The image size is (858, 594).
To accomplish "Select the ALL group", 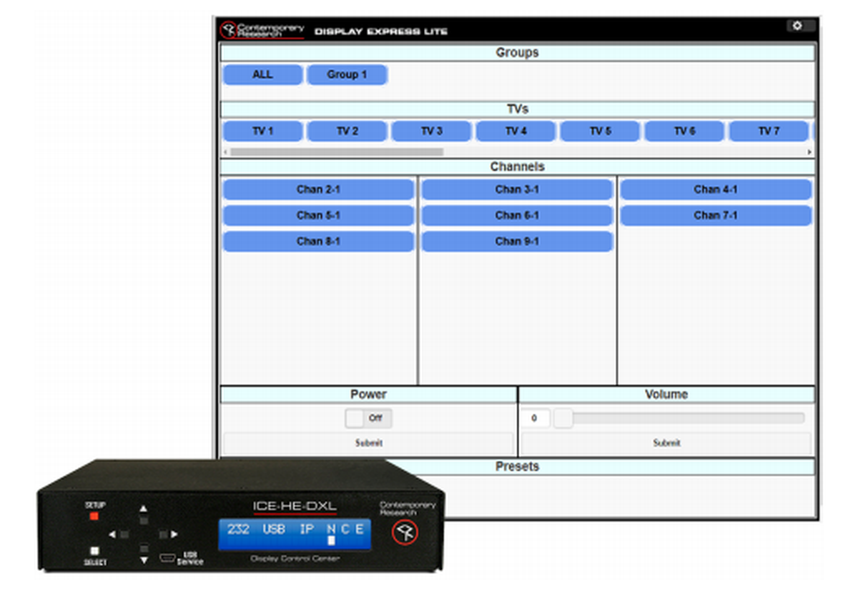I will coord(262,74).
